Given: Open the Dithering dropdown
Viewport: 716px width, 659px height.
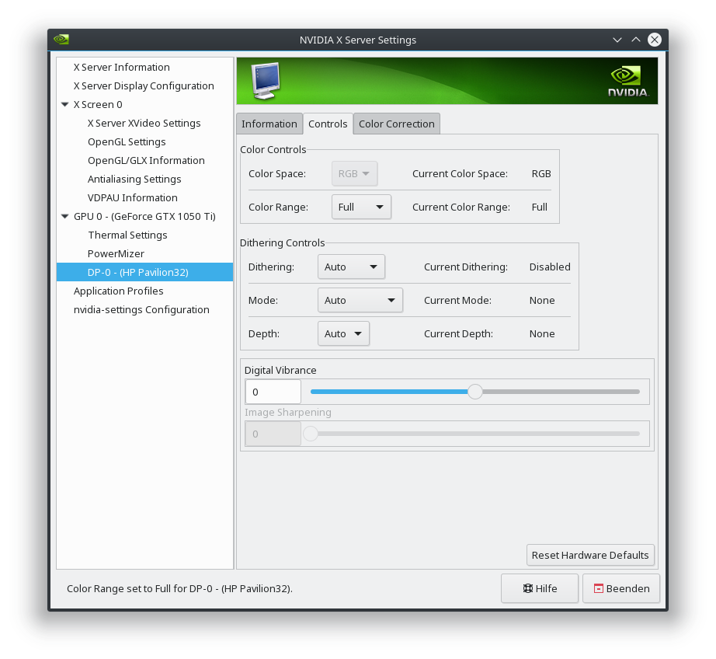Looking at the screenshot, I should (351, 267).
